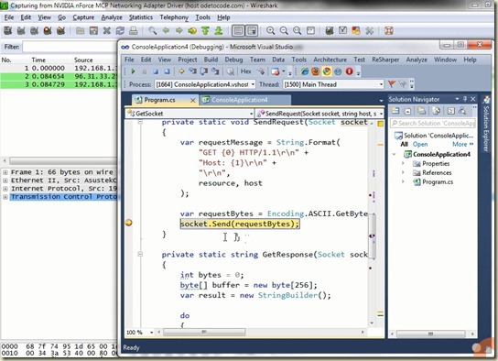
Task: Open Visual Studio Debug menu
Action: click(x=233, y=60)
